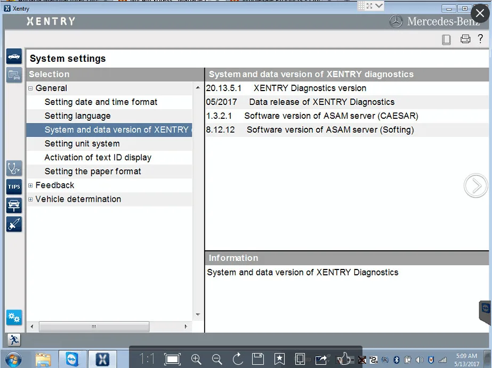Open the Windows Start button

13,359
